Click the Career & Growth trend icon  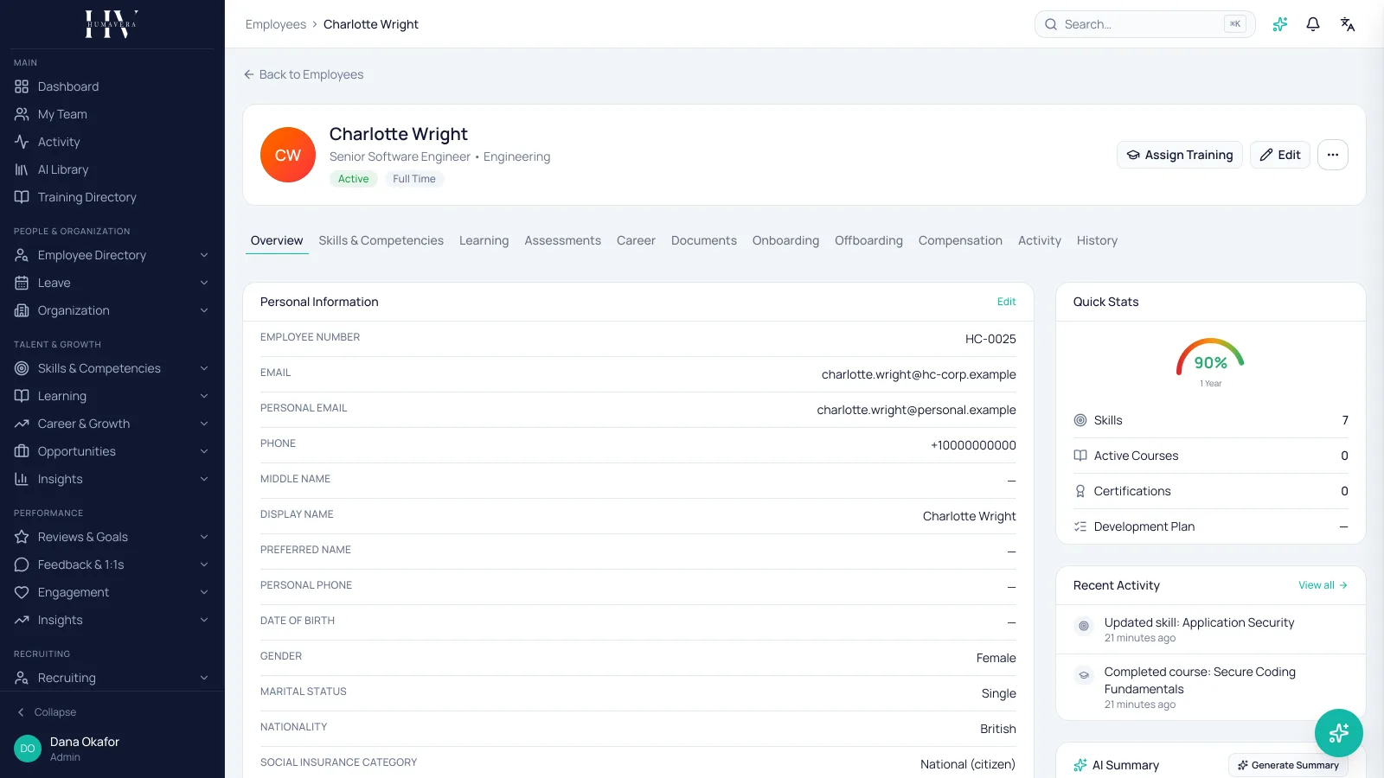pos(22,424)
